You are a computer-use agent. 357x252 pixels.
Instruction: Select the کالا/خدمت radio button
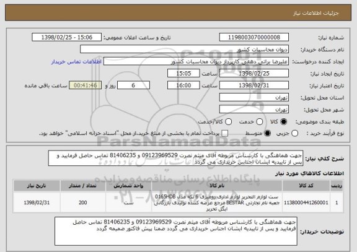[228, 122]
